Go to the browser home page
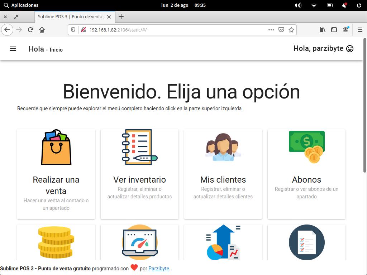This screenshot has height=275, width=367. 42,30
